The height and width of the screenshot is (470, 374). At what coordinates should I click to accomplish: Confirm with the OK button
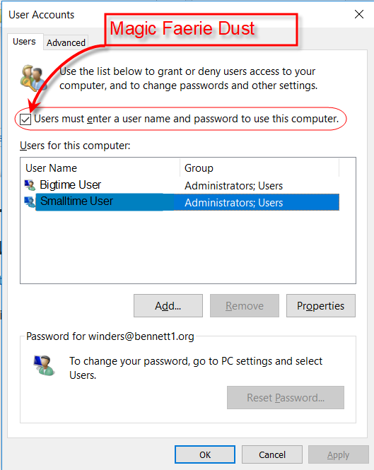205,454
